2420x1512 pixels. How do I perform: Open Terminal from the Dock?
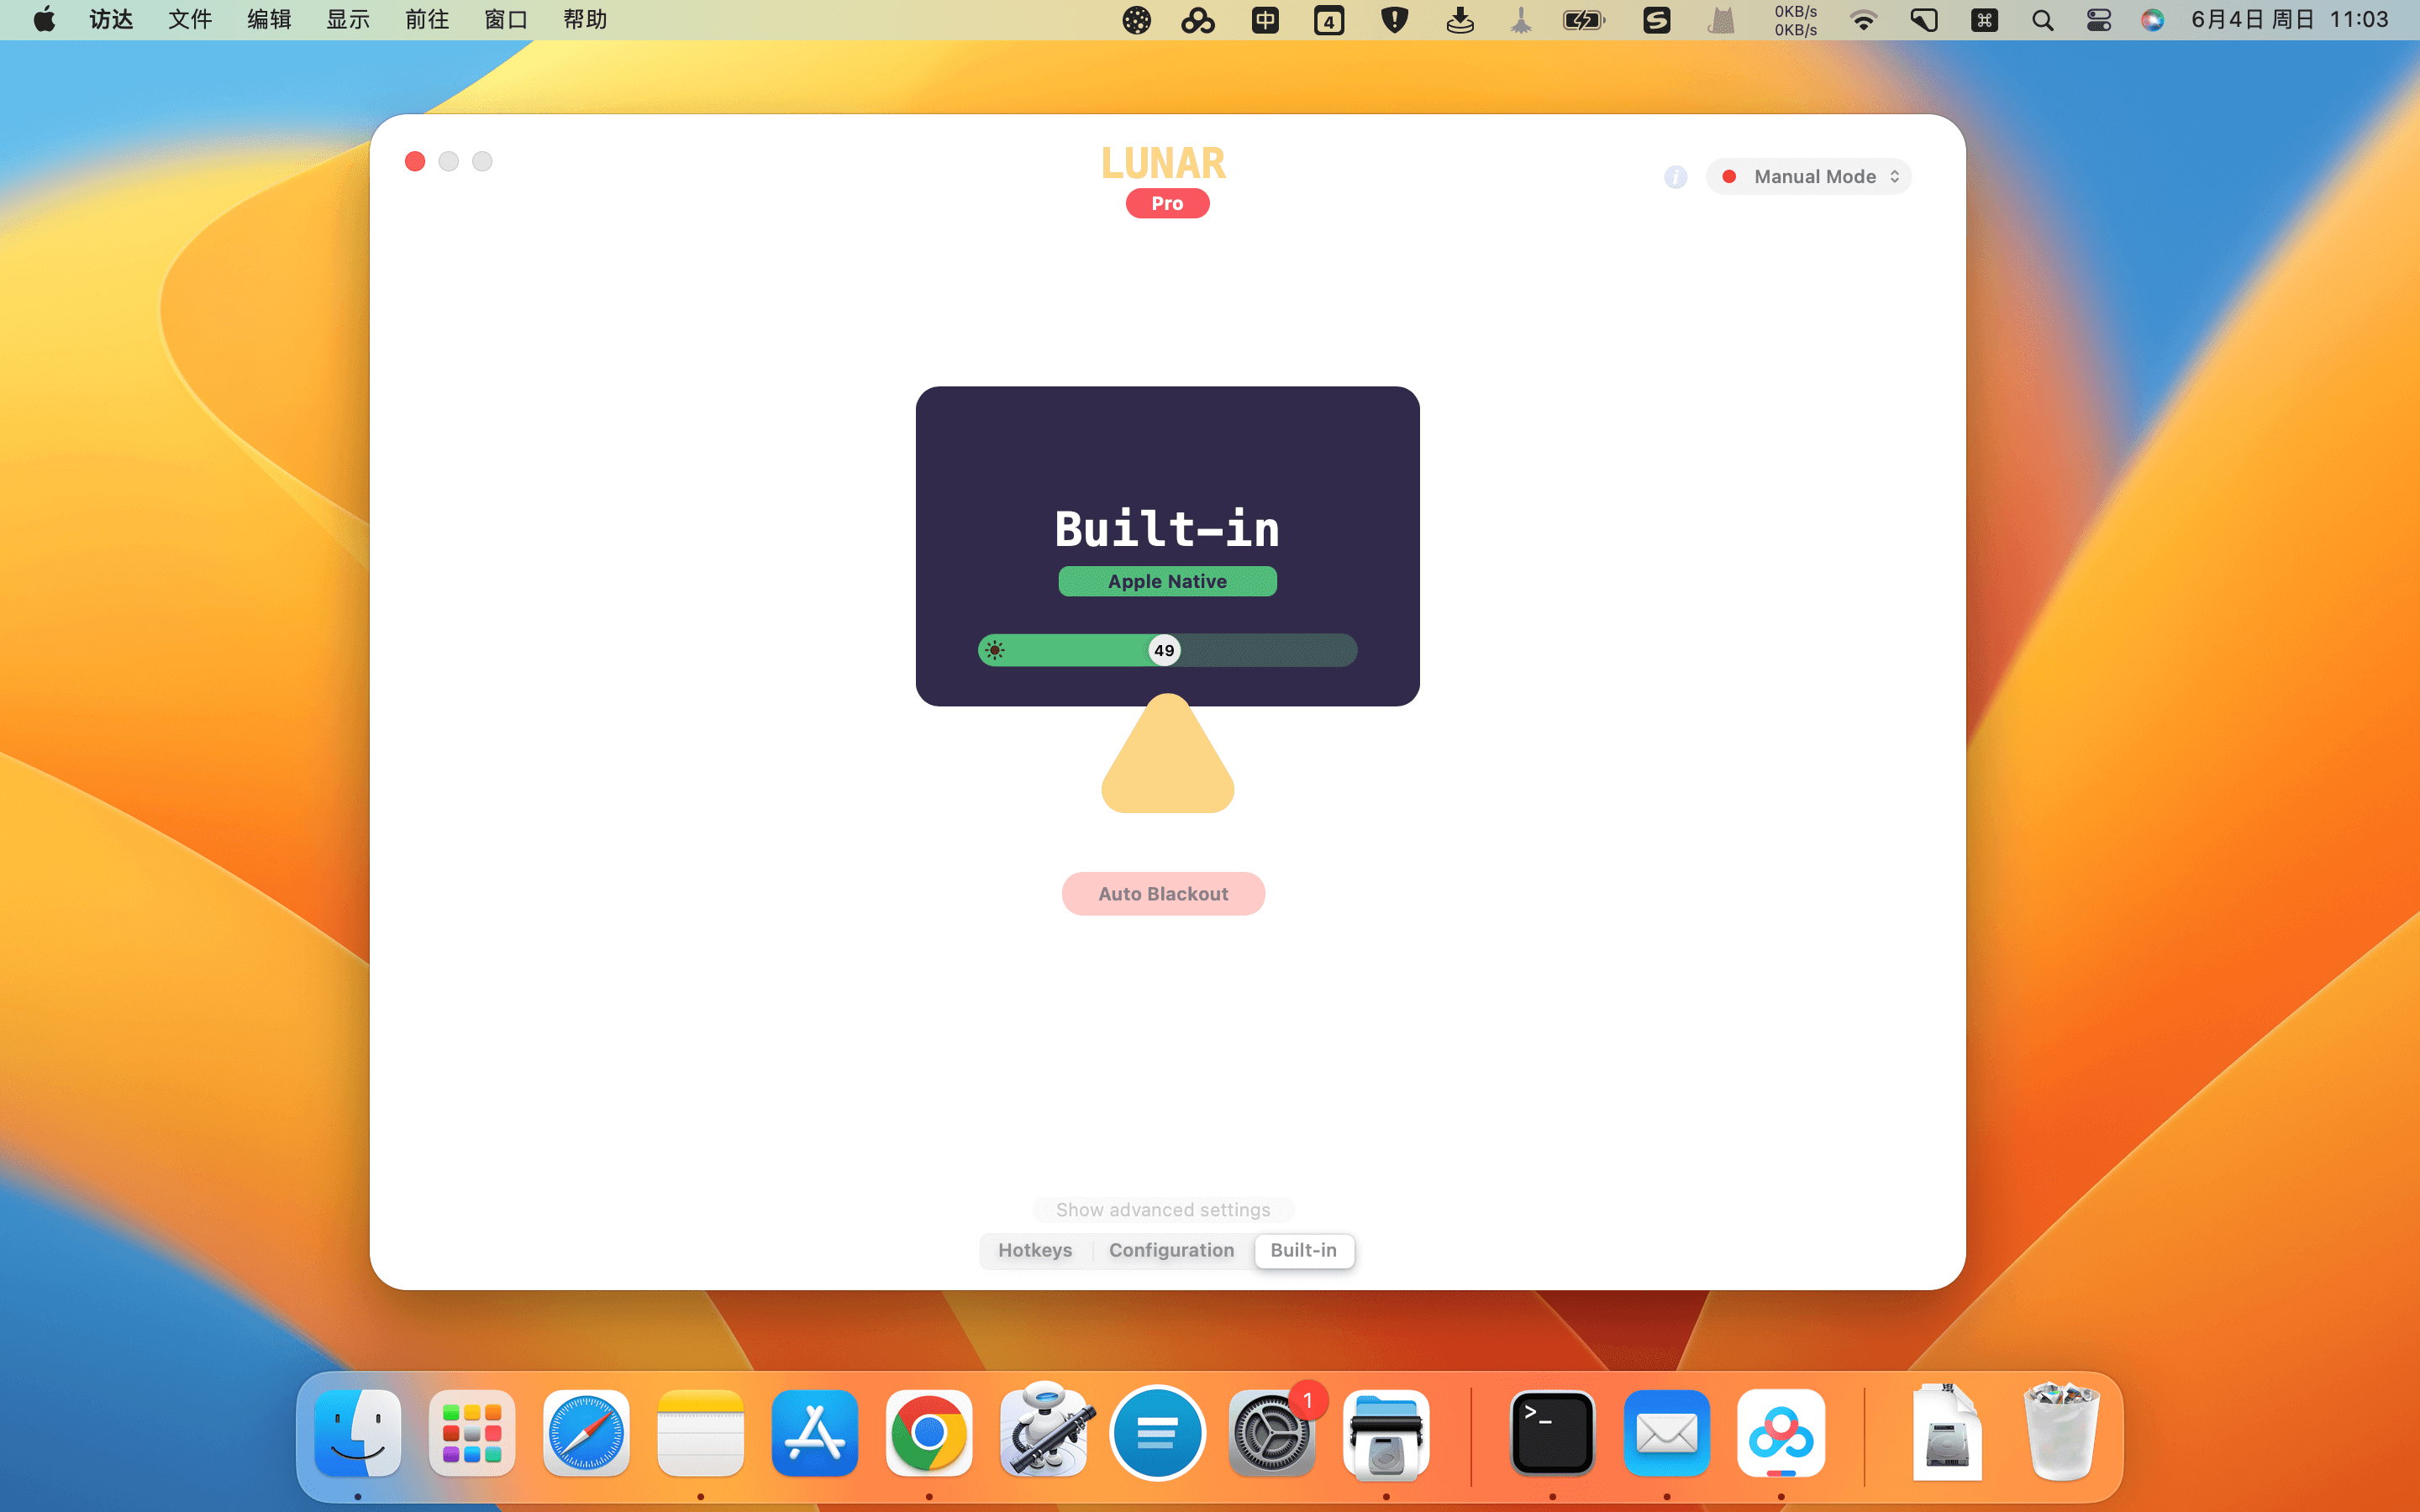click(x=1552, y=1434)
